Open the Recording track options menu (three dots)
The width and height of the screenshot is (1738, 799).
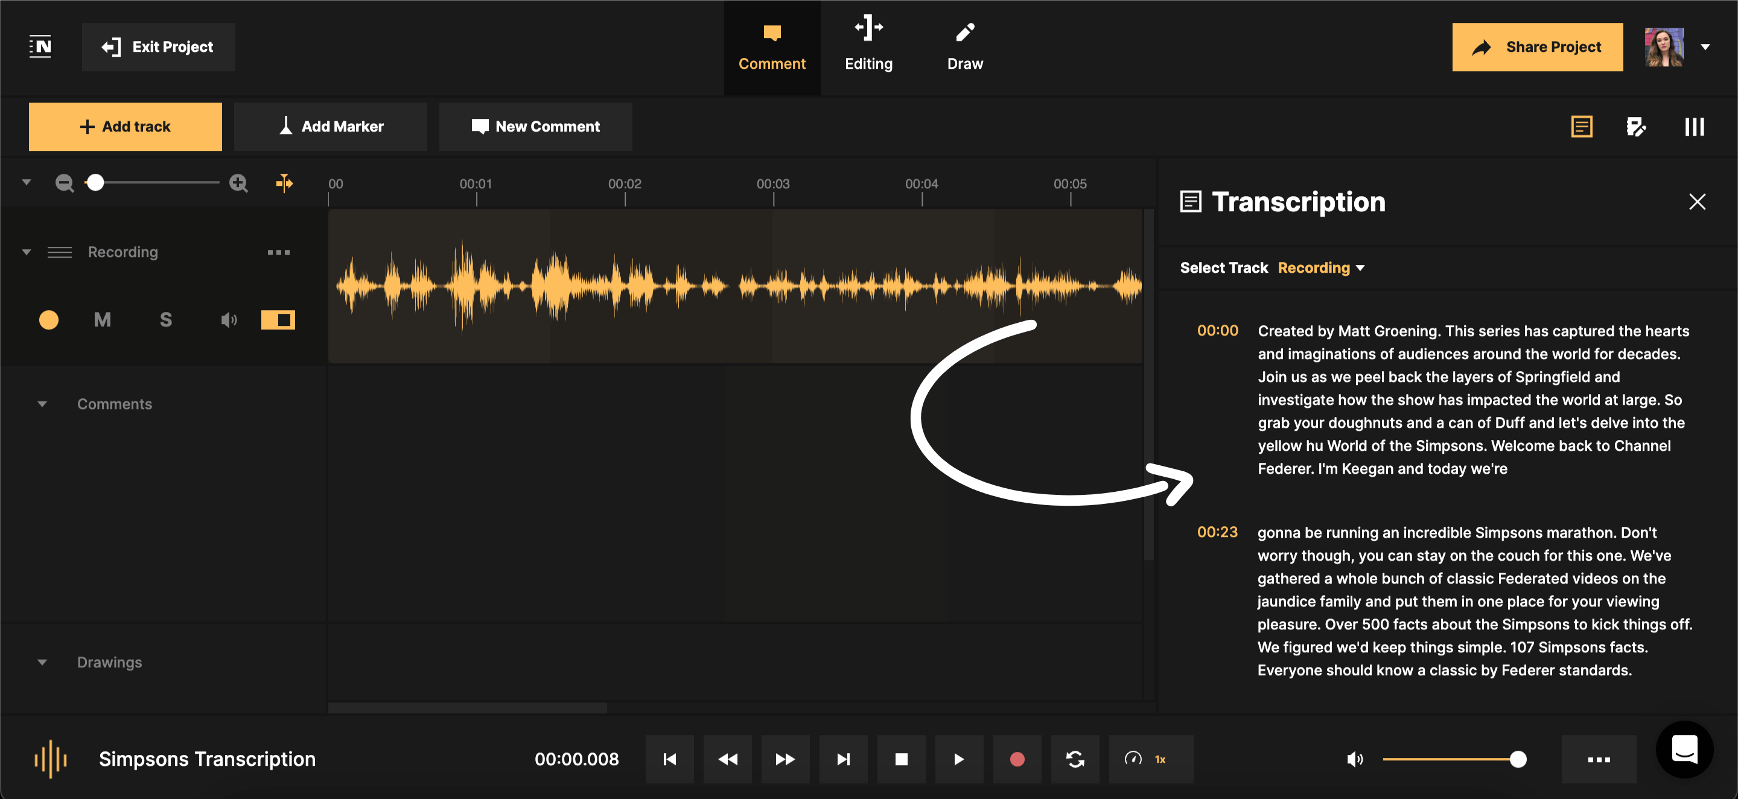pyautogui.click(x=279, y=252)
